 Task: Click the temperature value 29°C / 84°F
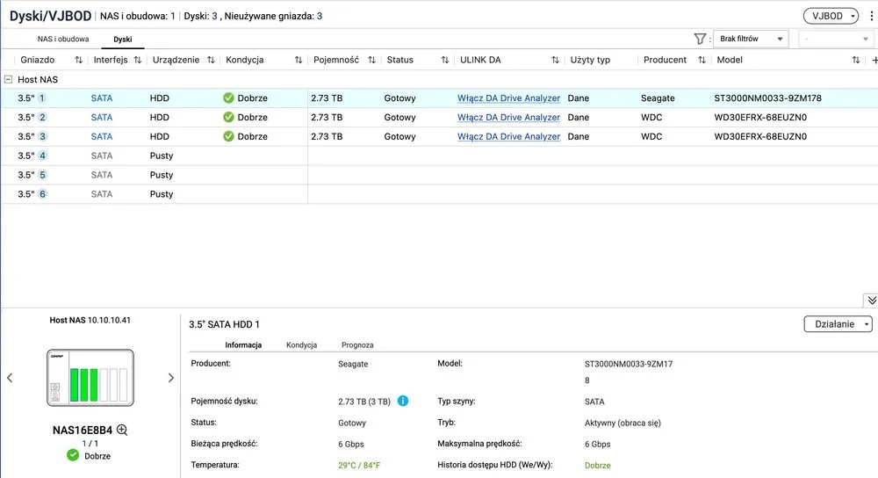(359, 465)
